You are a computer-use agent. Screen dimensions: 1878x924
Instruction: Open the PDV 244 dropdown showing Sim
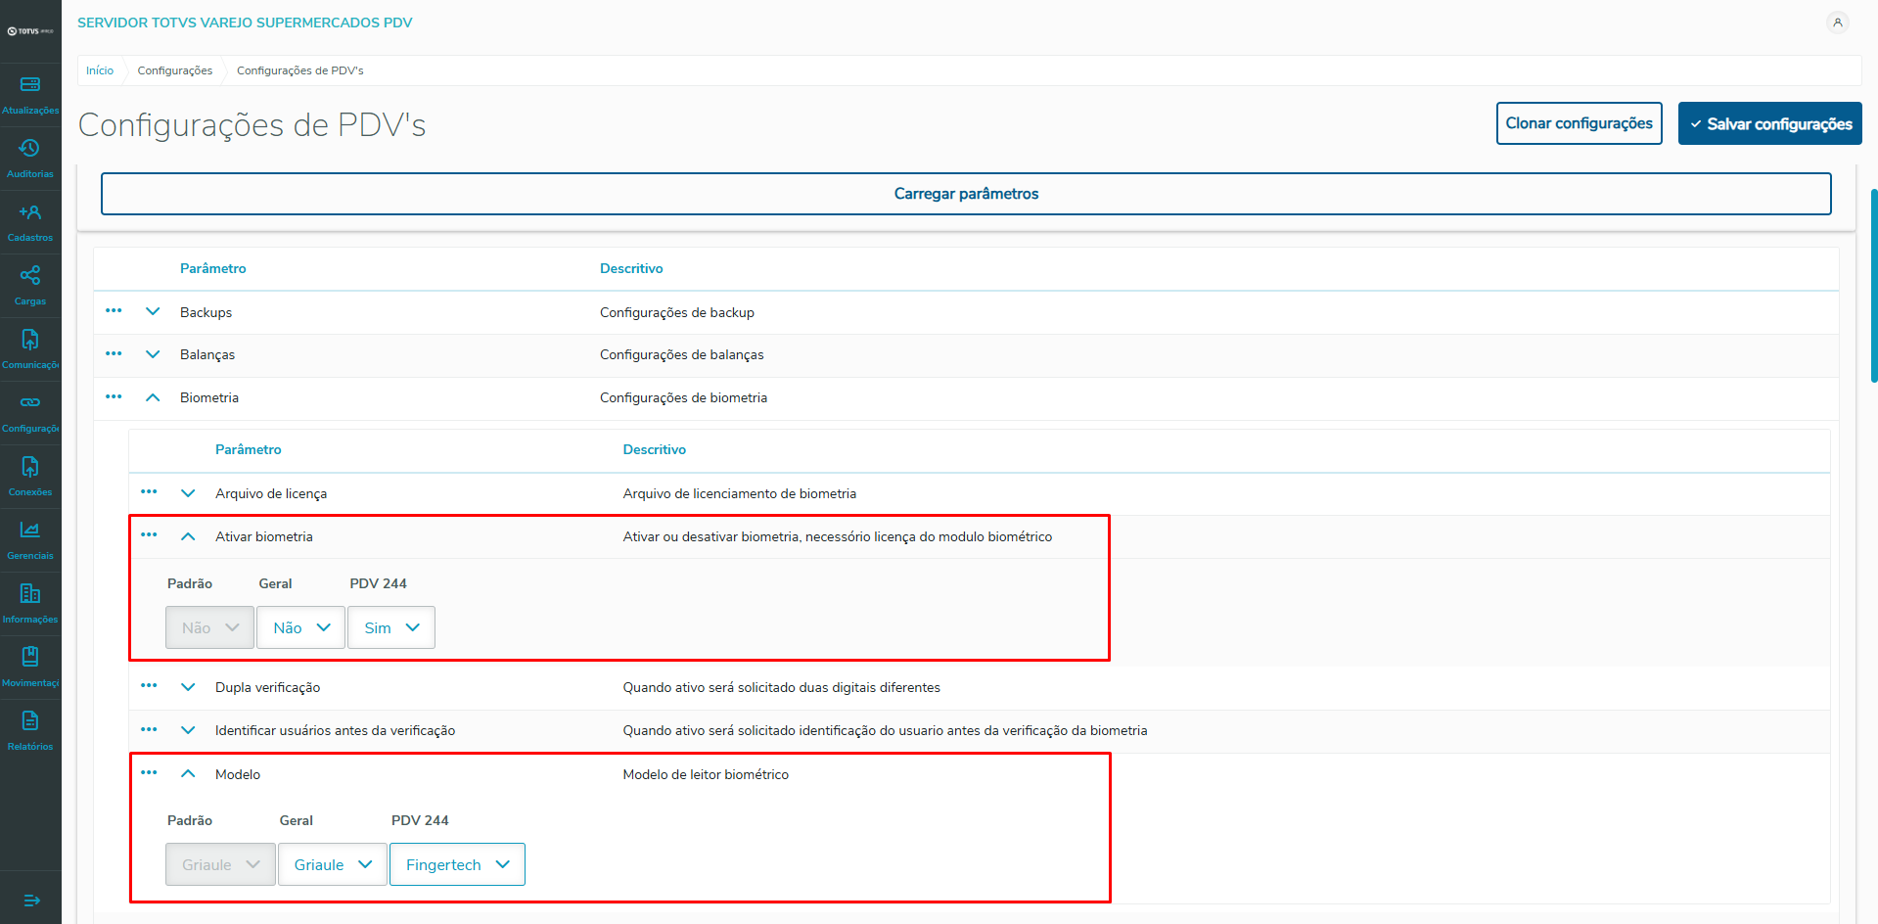391,627
